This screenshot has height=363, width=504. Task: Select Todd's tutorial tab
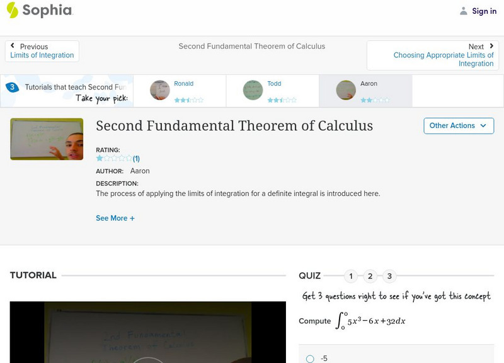coord(274,84)
